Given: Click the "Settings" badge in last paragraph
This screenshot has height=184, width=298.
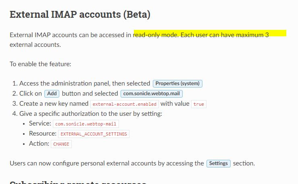Looking at the screenshot, I should (219, 163).
